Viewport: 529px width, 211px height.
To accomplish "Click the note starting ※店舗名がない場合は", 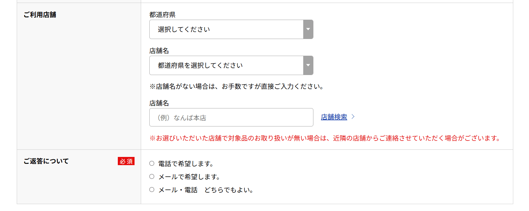I will click(237, 86).
